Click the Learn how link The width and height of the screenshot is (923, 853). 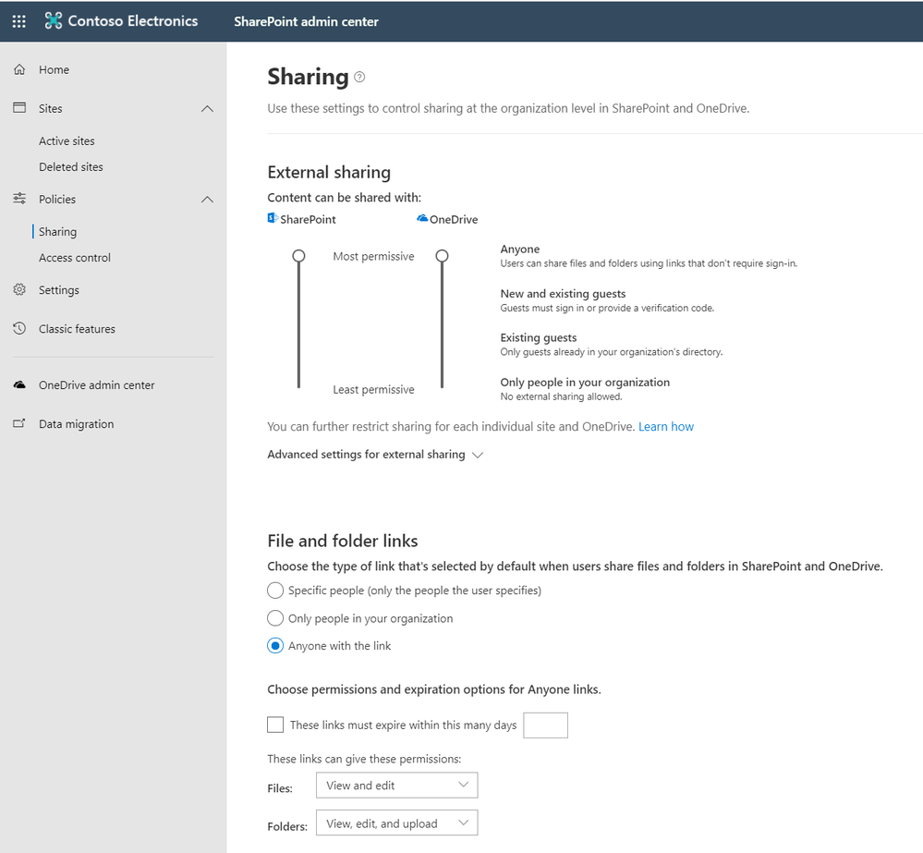[666, 427]
